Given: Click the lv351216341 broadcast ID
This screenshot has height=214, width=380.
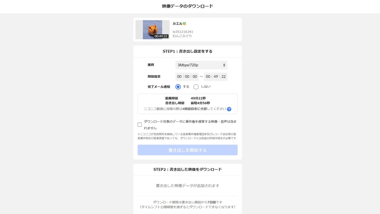Looking at the screenshot, I should [183, 32].
